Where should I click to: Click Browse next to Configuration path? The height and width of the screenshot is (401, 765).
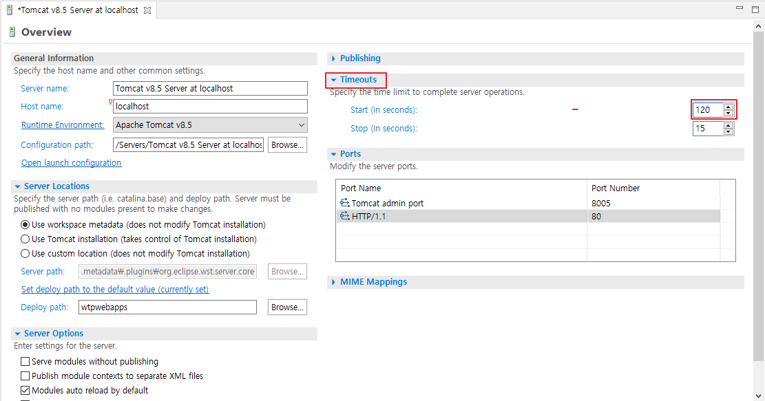point(287,145)
